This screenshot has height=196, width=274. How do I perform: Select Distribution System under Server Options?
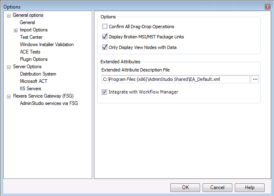click(38, 74)
